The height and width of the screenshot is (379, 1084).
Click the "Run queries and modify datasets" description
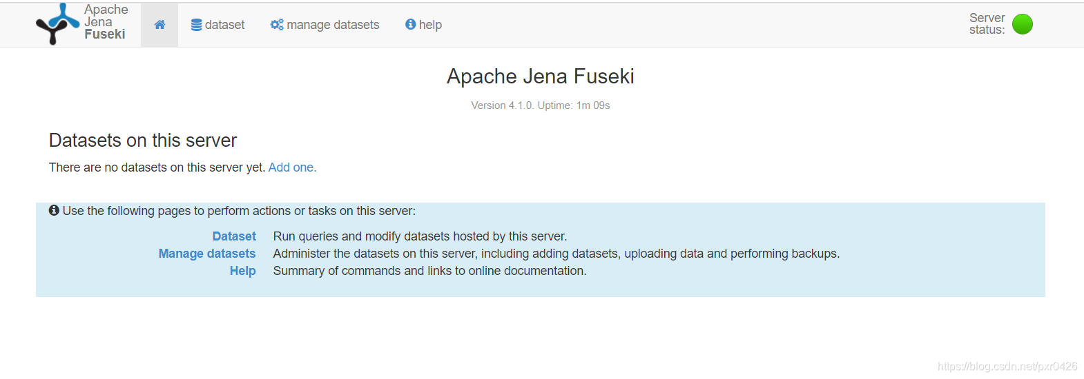(x=420, y=236)
